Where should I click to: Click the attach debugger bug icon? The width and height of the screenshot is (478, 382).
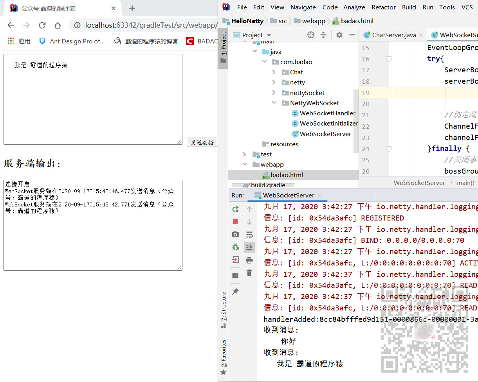(x=235, y=247)
